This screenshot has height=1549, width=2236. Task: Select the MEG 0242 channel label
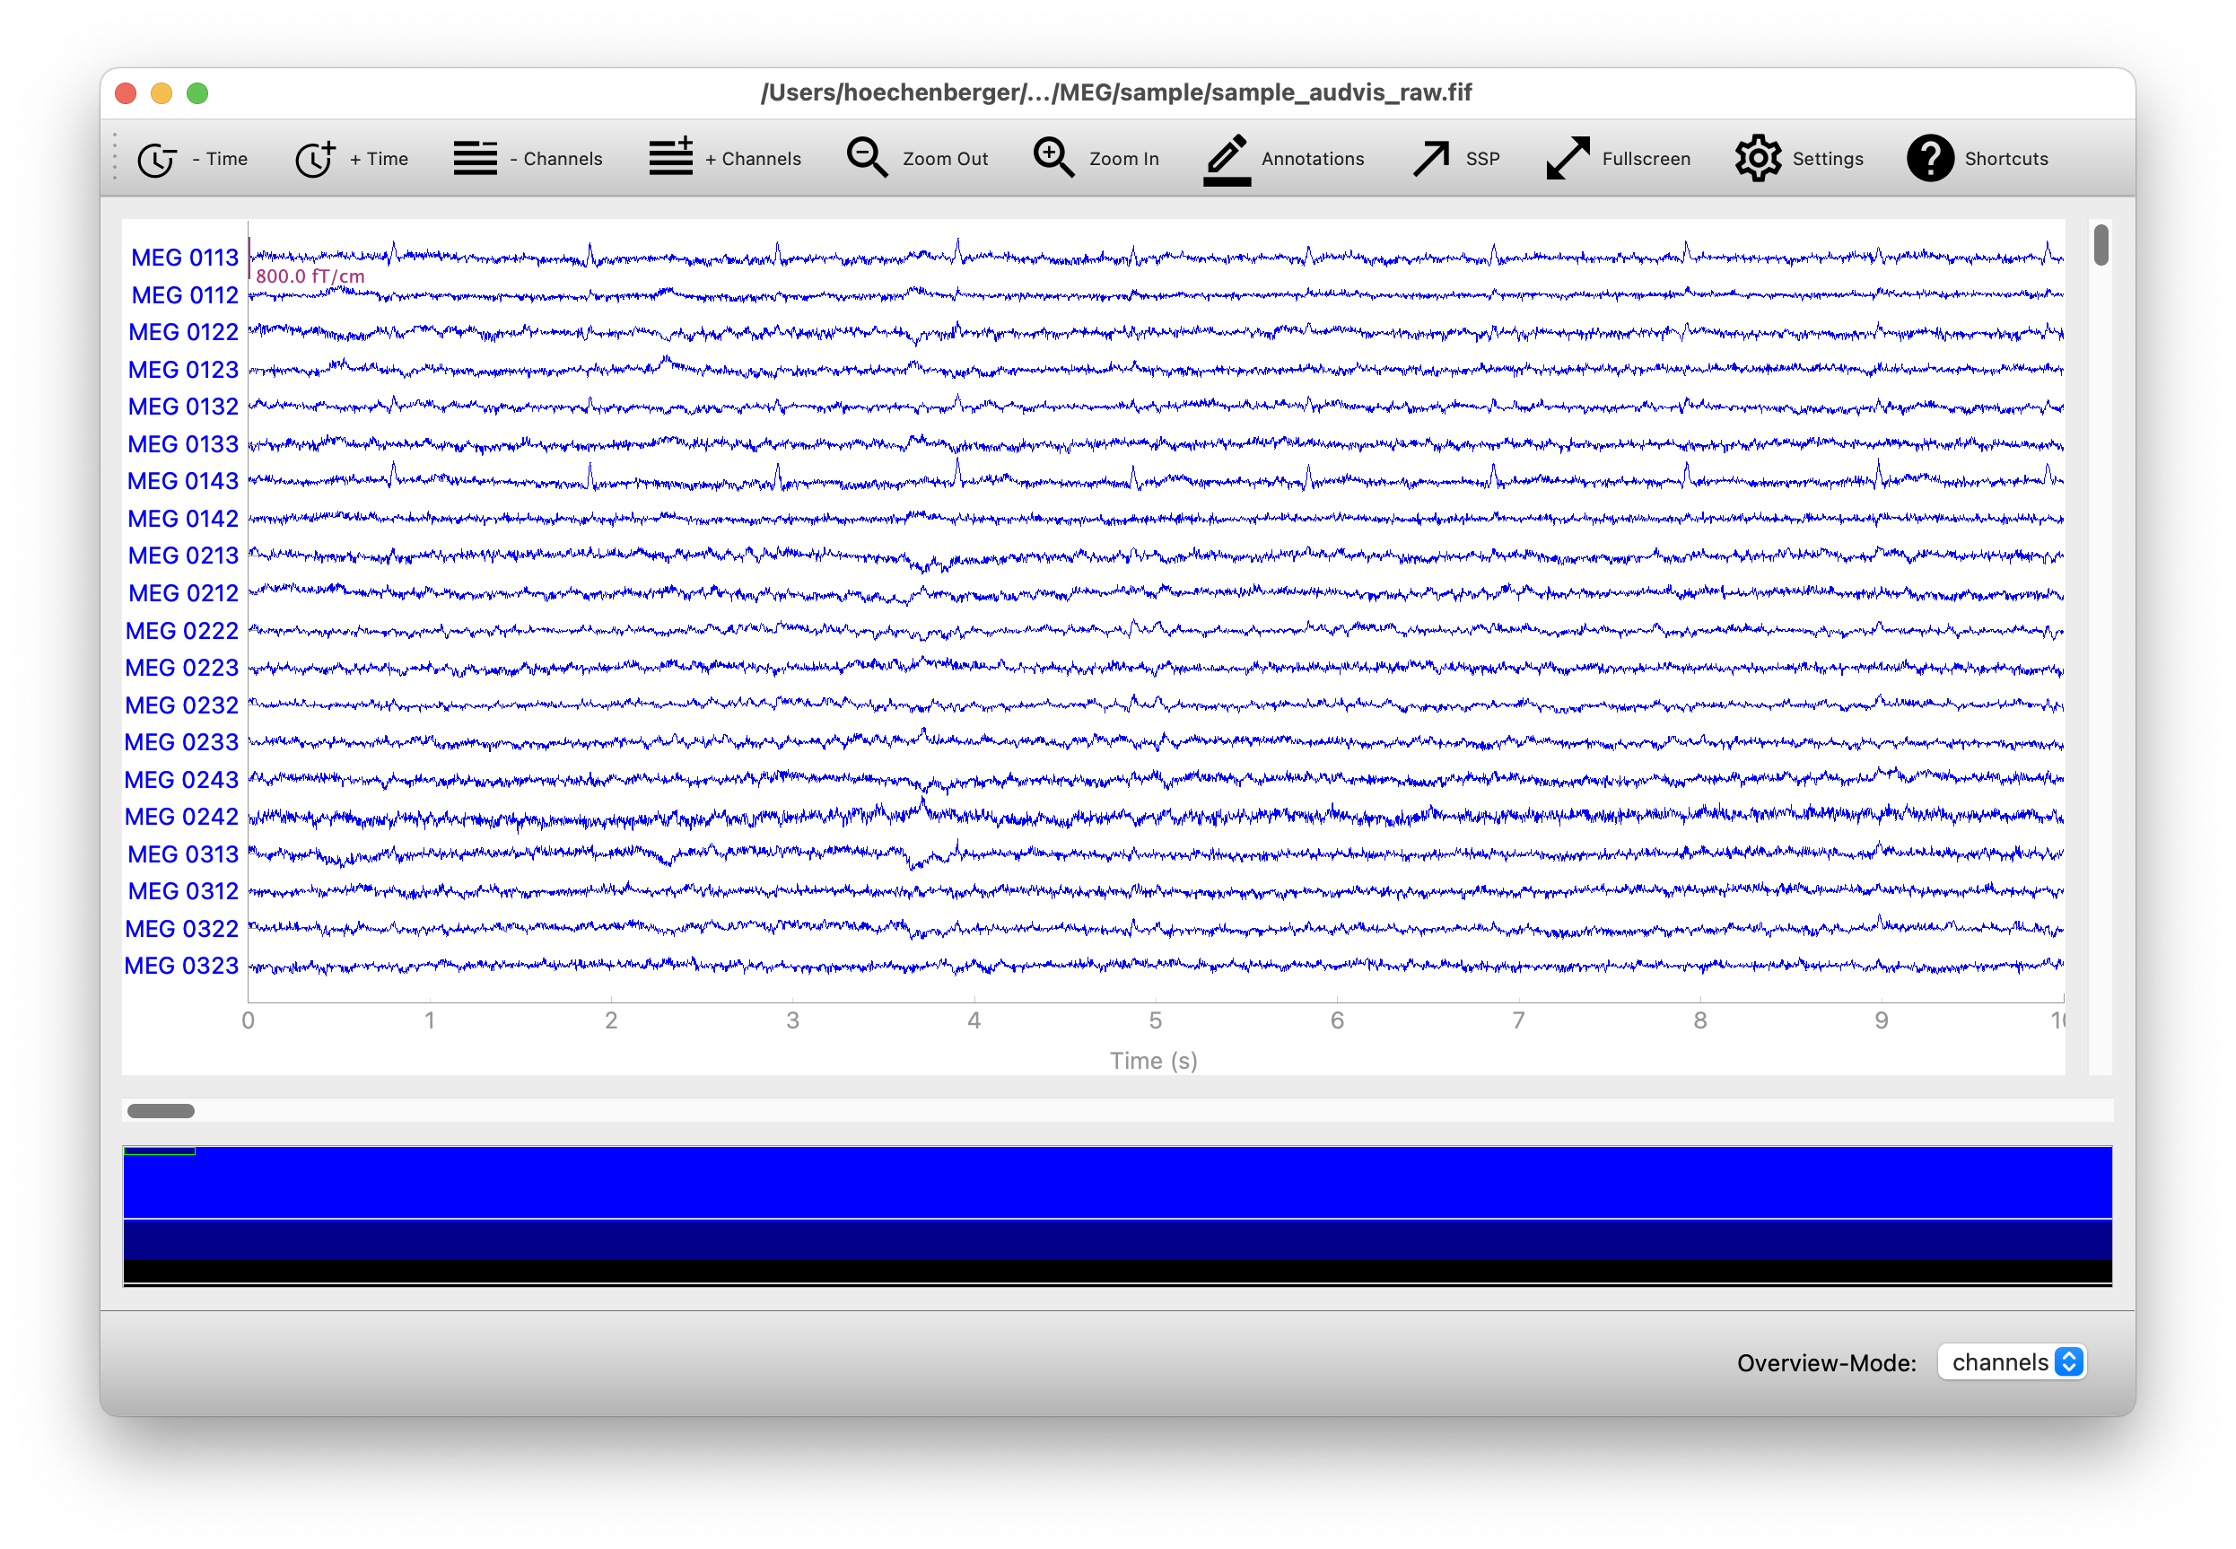coord(181,818)
